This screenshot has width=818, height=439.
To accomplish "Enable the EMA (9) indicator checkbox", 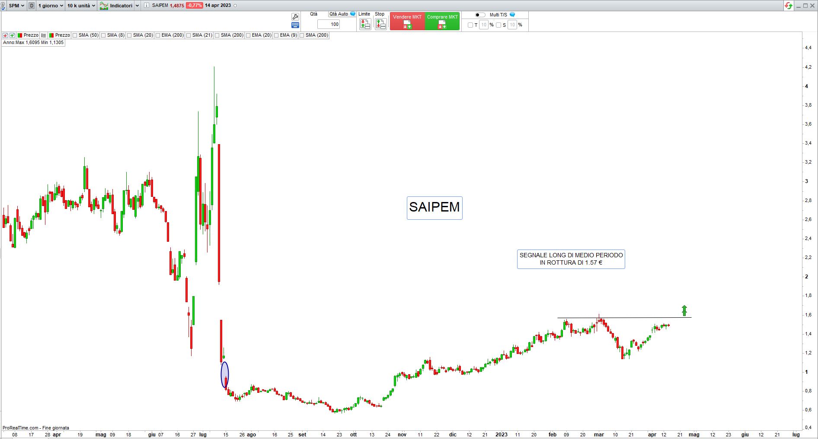I will coord(277,35).
